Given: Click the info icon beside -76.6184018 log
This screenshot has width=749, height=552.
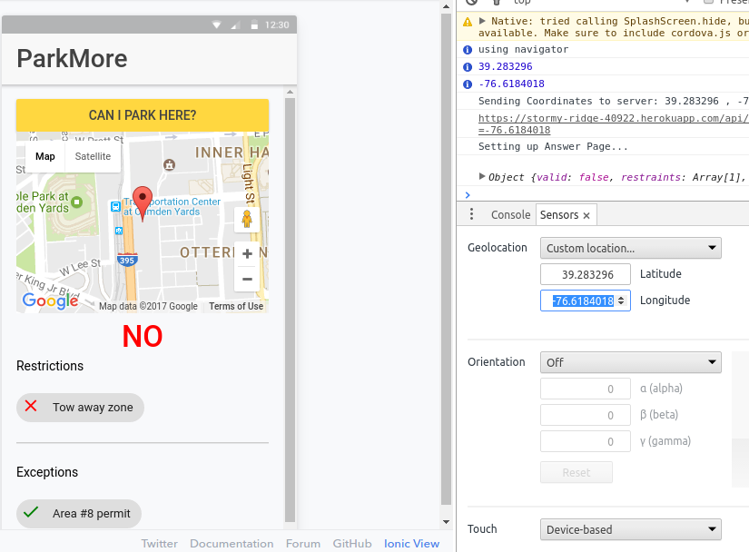Looking at the screenshot, I should (x=468, y=84).
